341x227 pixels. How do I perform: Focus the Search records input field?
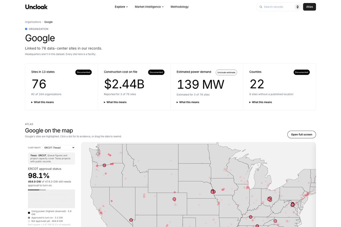pyautogui.click(x=278, y=7)
